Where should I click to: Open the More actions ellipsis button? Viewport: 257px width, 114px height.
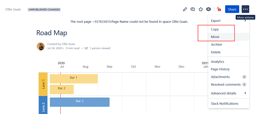point(245,9)
